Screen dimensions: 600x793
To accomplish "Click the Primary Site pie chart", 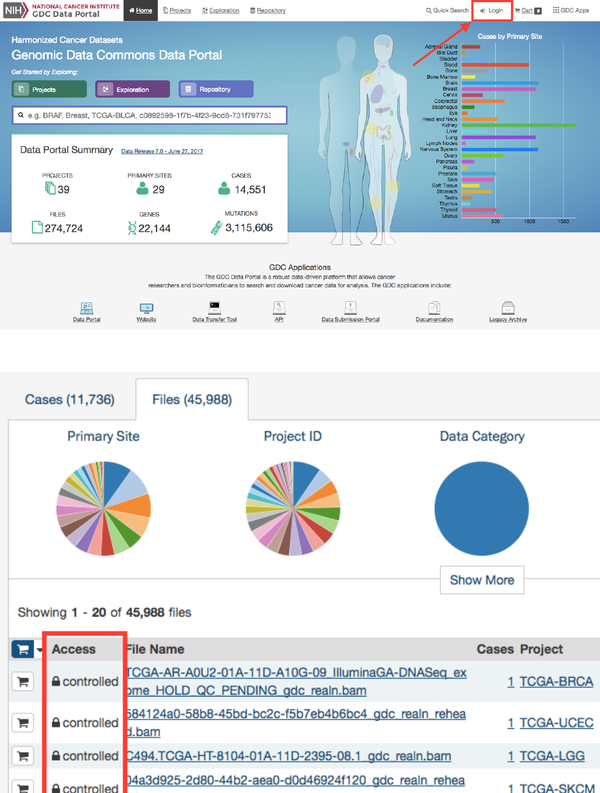I will click(x=104, y=508).
